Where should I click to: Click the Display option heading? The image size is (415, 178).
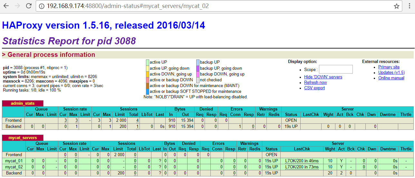303,61
